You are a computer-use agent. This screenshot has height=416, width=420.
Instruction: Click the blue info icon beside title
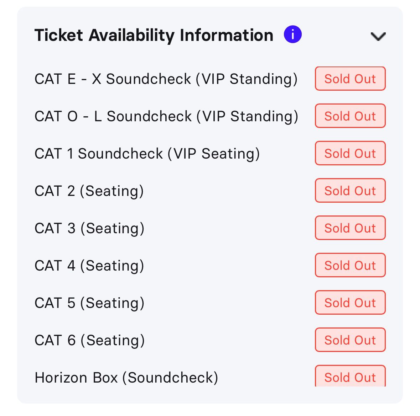[292, 35]
